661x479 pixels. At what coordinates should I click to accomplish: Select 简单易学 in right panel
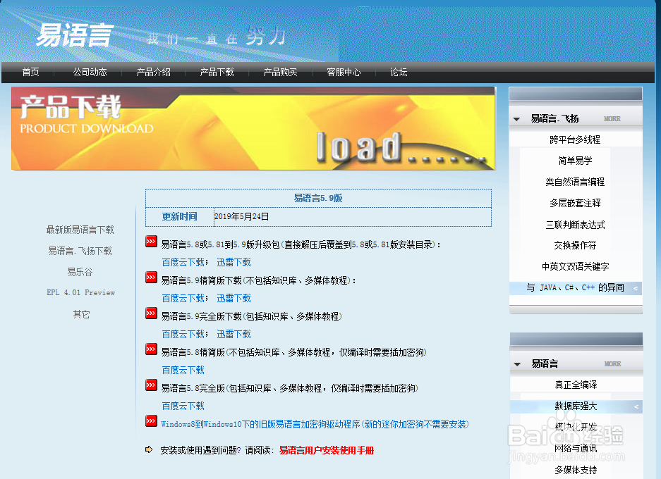575,161
